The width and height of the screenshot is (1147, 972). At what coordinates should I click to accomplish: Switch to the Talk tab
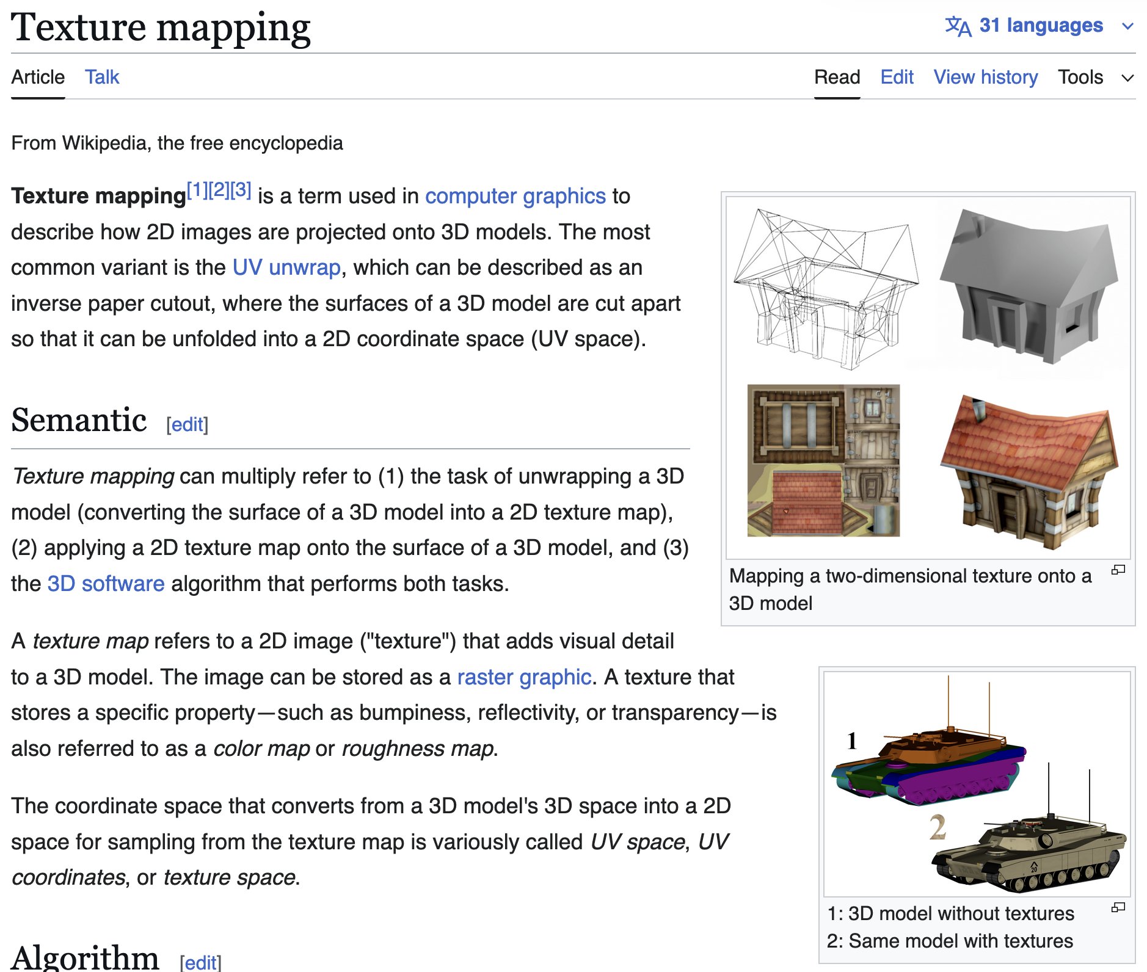tap(102, 77)
